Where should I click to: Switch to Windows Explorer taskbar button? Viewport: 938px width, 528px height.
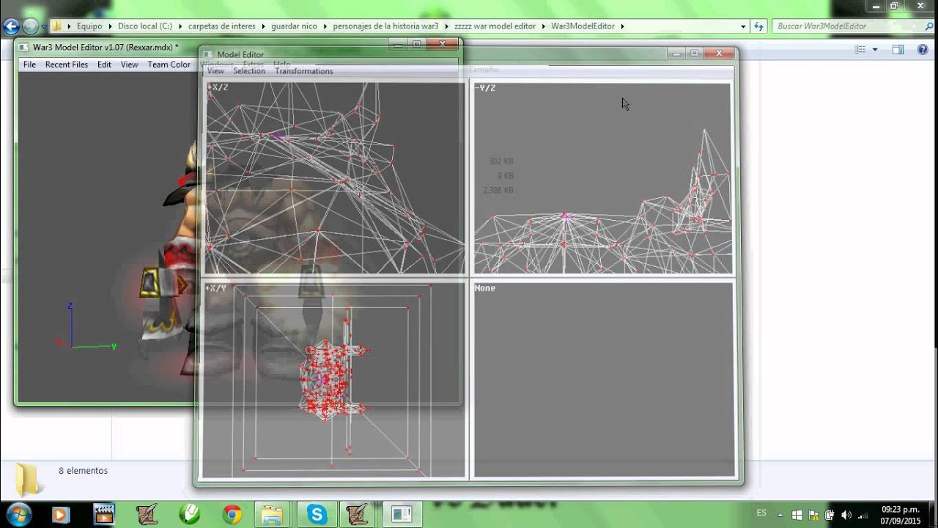tap(272, 515)
